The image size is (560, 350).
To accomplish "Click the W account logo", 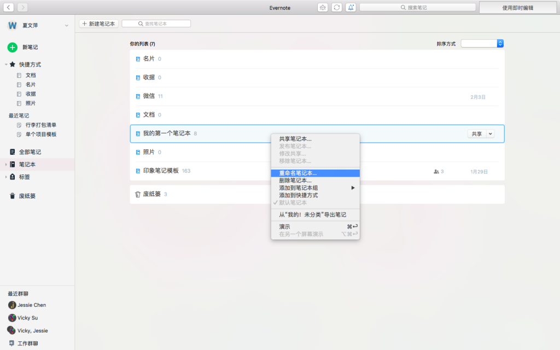I will coord(13,25).
